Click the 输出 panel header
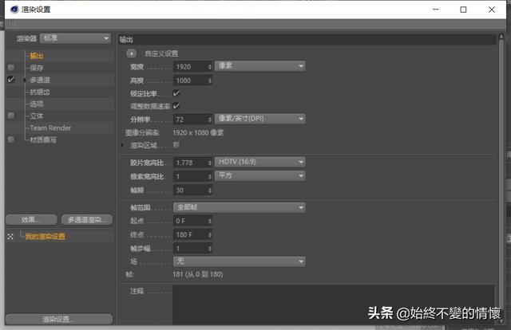 click(x=307, y=39)
